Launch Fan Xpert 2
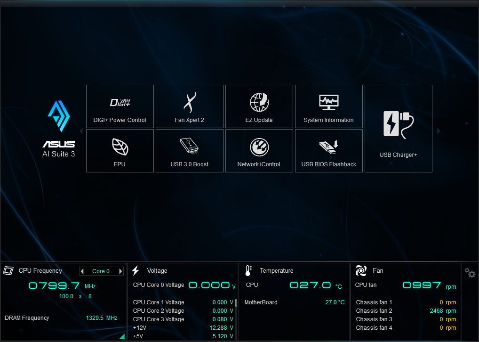 pyautogui.click(x=190, y=106)
